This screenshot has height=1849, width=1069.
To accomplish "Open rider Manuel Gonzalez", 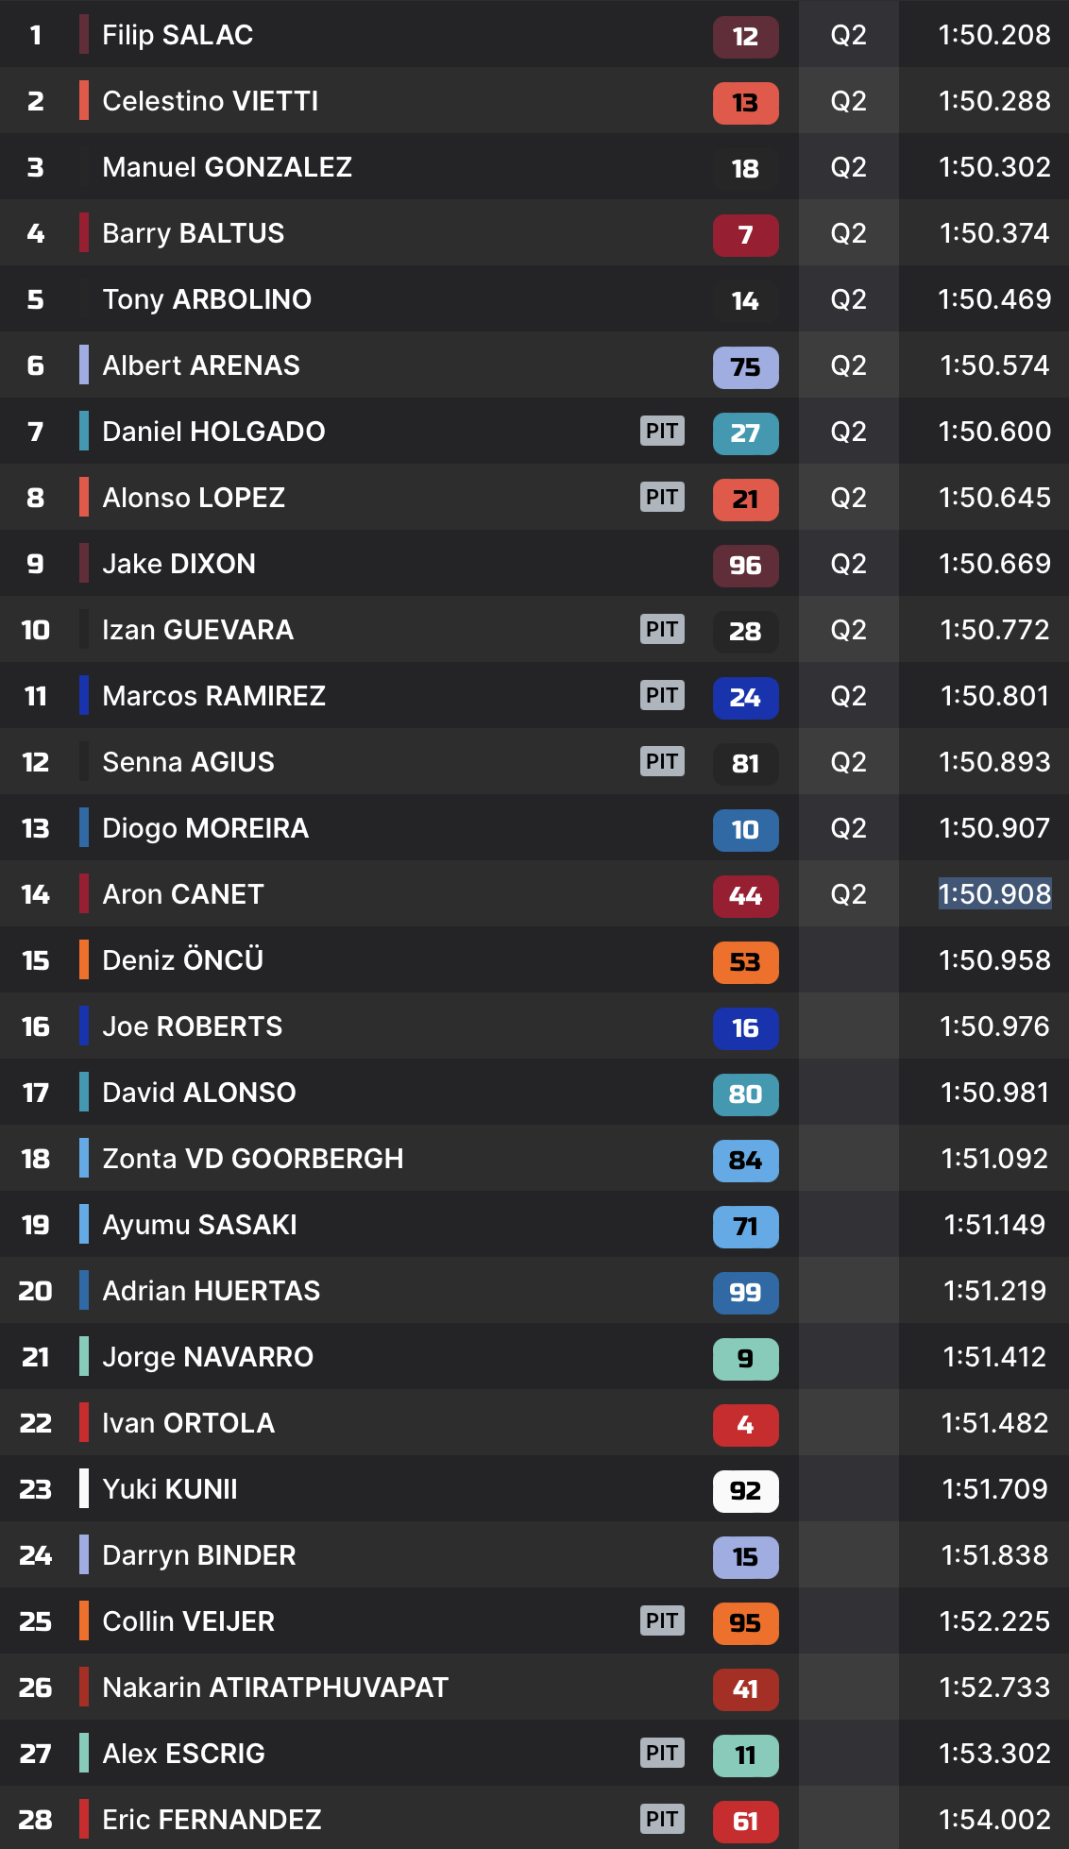I will point(227,167).
